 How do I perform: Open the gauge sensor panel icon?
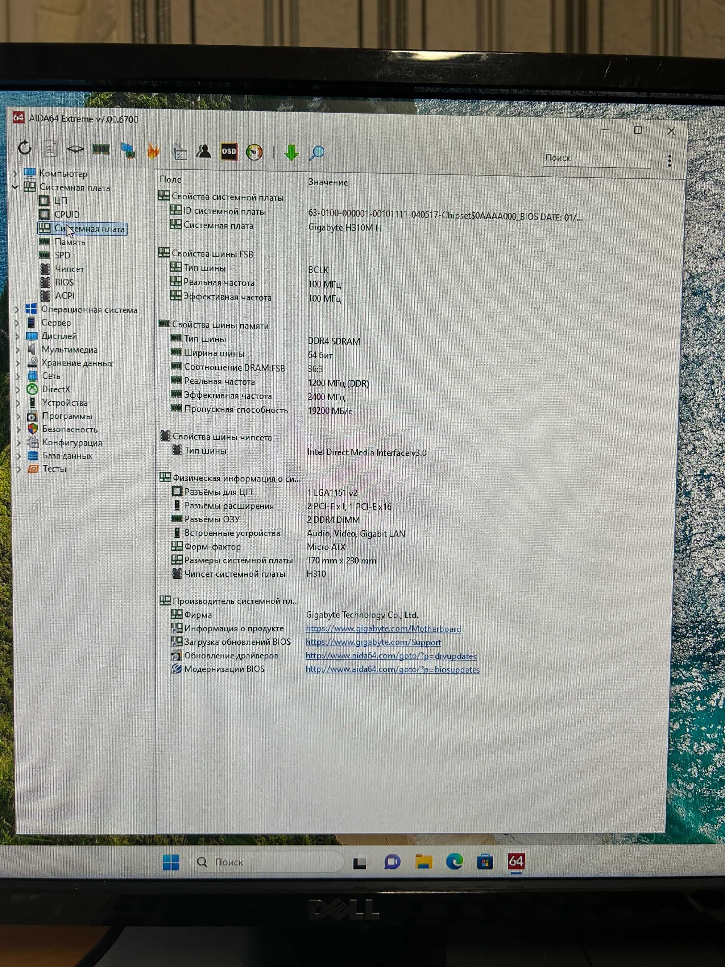(x=254, y=153)
